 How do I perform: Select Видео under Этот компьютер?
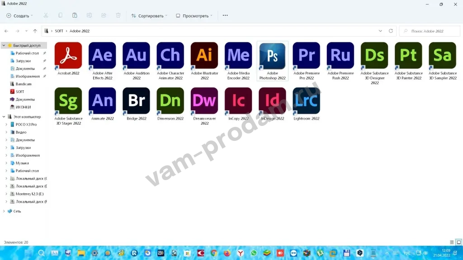click(x=21, y=132)
